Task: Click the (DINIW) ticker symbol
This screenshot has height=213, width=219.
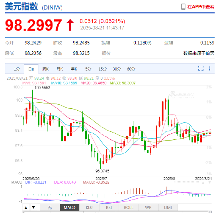Action: click(x=52, y=8)
